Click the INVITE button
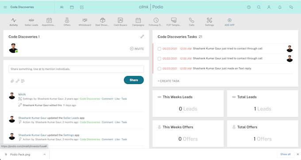The image size is (301, 160). [137, 49]
